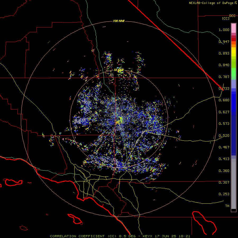238x238 pixels.
Task: Select the 0.520 legend value
Action: (x=224, y=136)
